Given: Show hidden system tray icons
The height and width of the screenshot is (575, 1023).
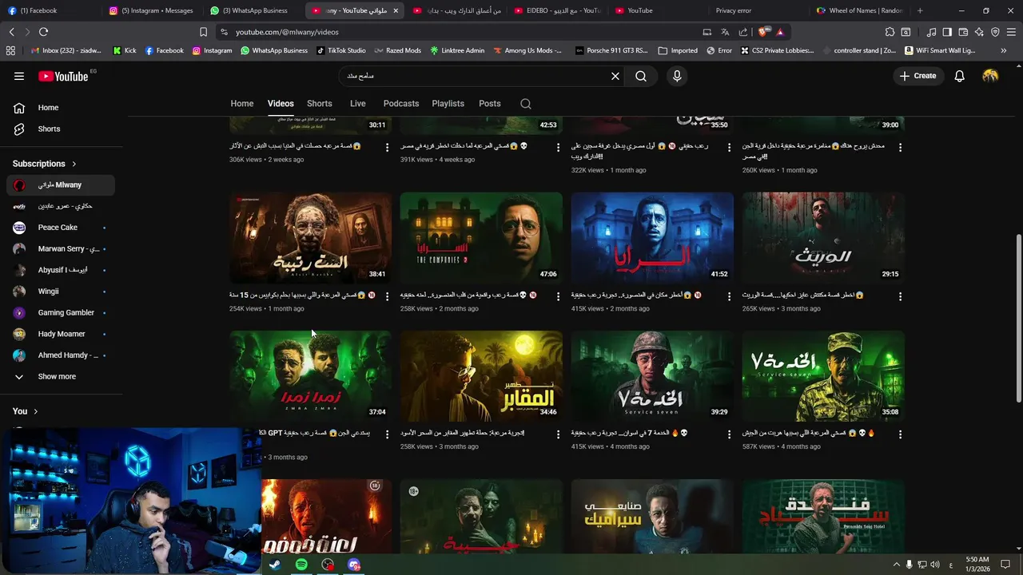Looking at the screenshot, I should (x=896, y=565).
